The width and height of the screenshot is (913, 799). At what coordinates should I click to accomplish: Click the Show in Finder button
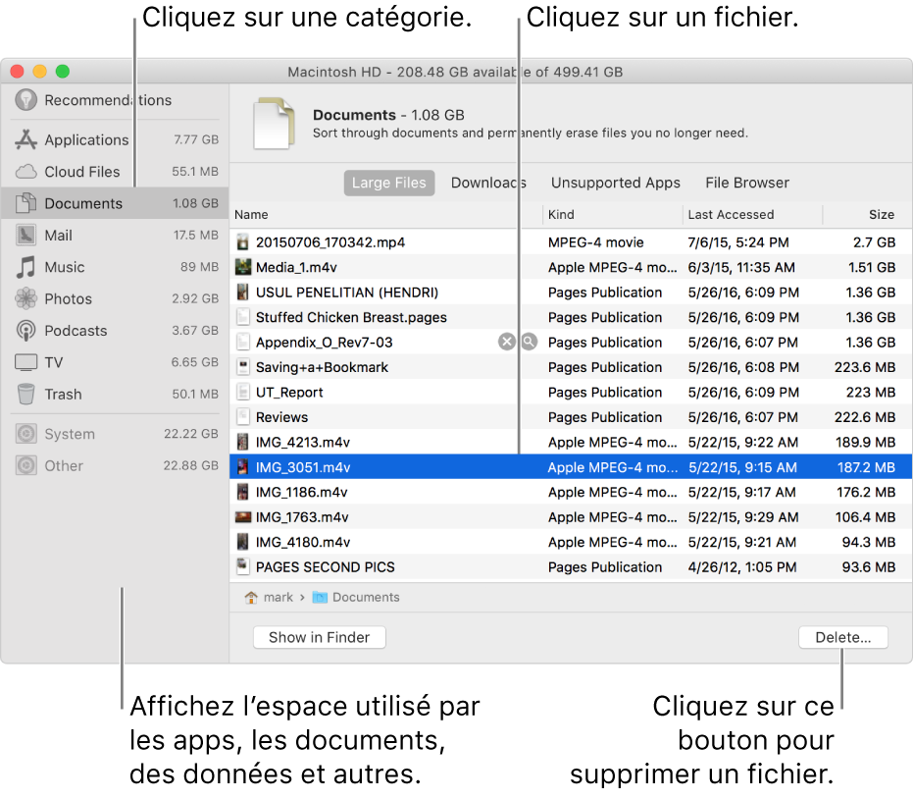point(319,638)
